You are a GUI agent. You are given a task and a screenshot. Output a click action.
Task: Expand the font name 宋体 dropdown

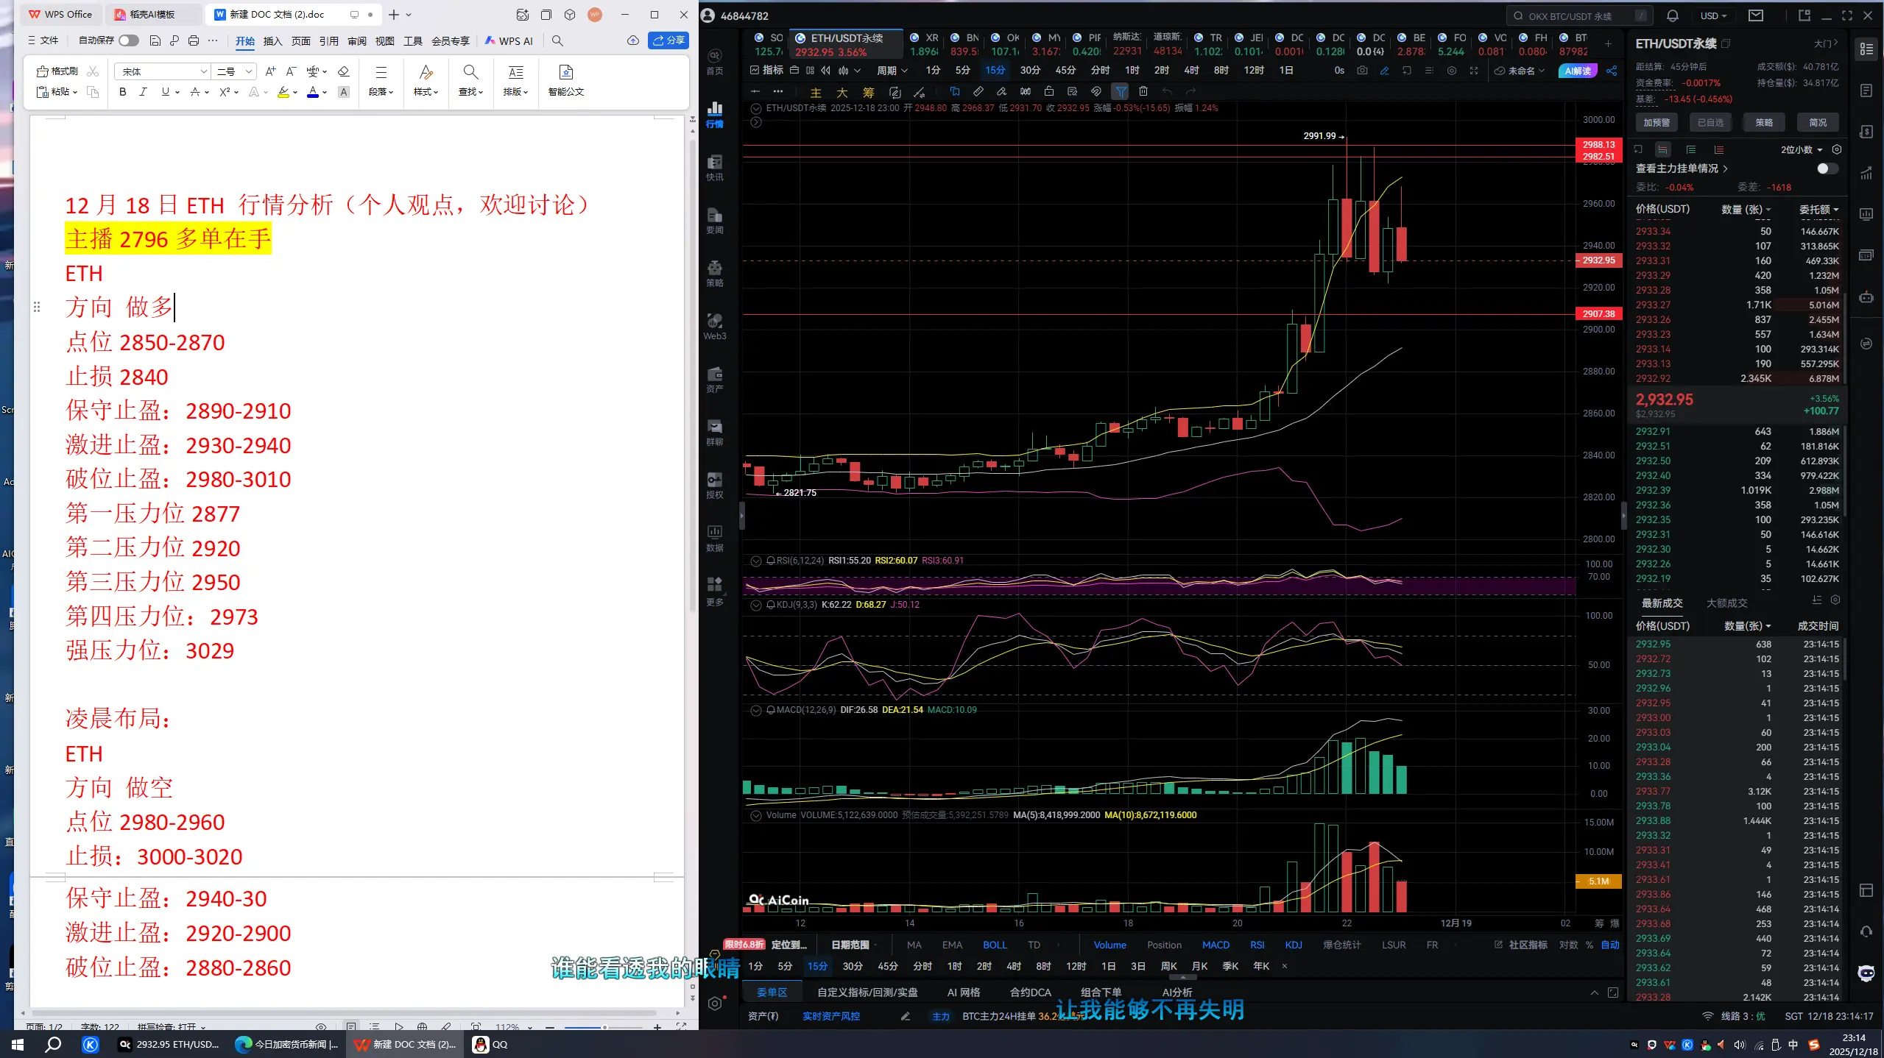click(x=203, y=71)
